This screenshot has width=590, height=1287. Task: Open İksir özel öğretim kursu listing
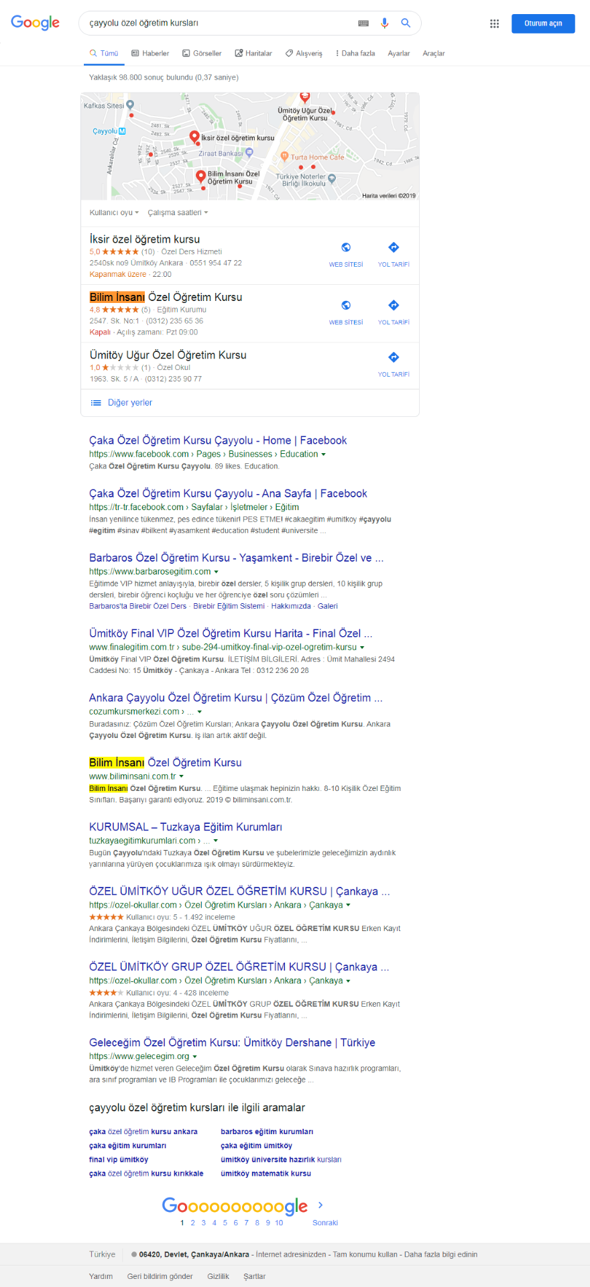[145, 239]
